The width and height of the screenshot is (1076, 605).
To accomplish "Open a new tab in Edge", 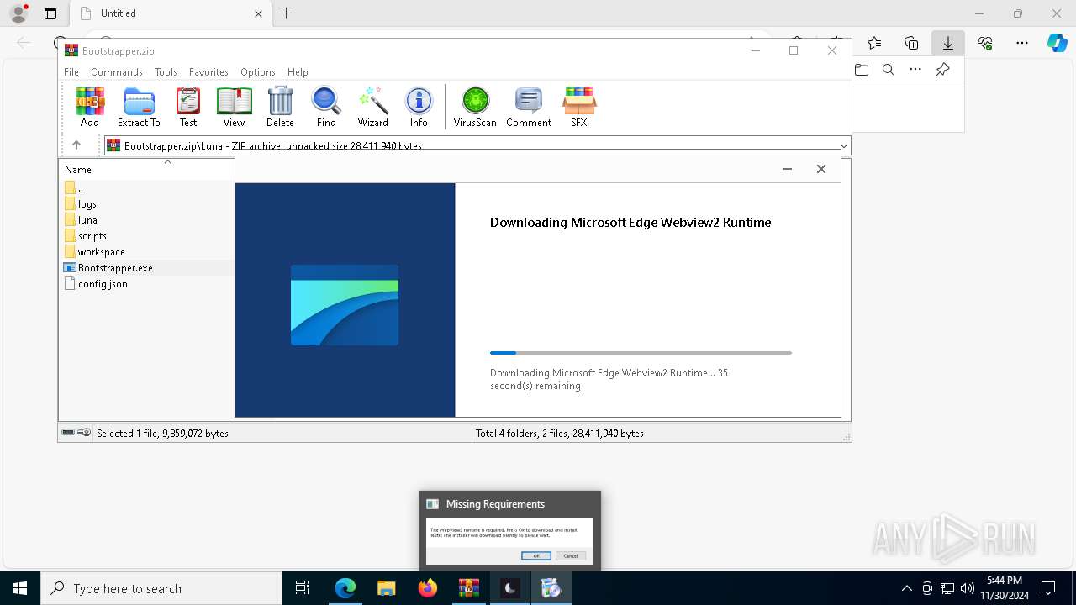I will tap(287, 13).
